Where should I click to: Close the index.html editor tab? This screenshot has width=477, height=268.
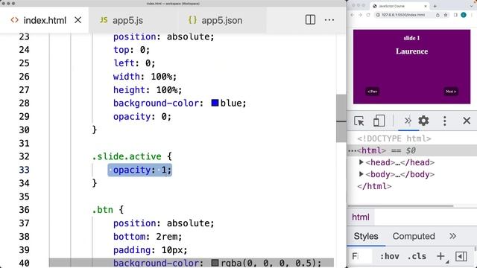click(78, 20)
